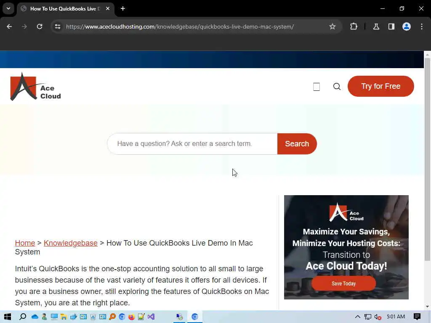This screenshot has height=323, width=431.
Task: Open Chrome Labs flask icon
Action: (376, 26)
